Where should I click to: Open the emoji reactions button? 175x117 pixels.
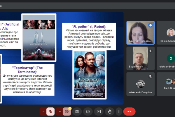pos(88,111)
